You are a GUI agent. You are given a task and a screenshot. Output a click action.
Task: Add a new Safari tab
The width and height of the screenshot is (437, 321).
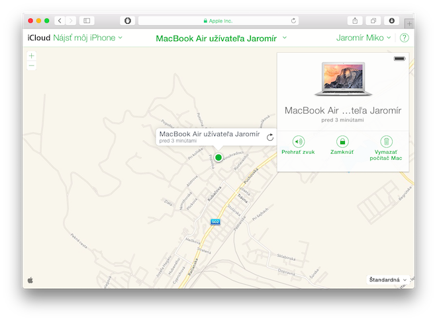click(409, 24)
